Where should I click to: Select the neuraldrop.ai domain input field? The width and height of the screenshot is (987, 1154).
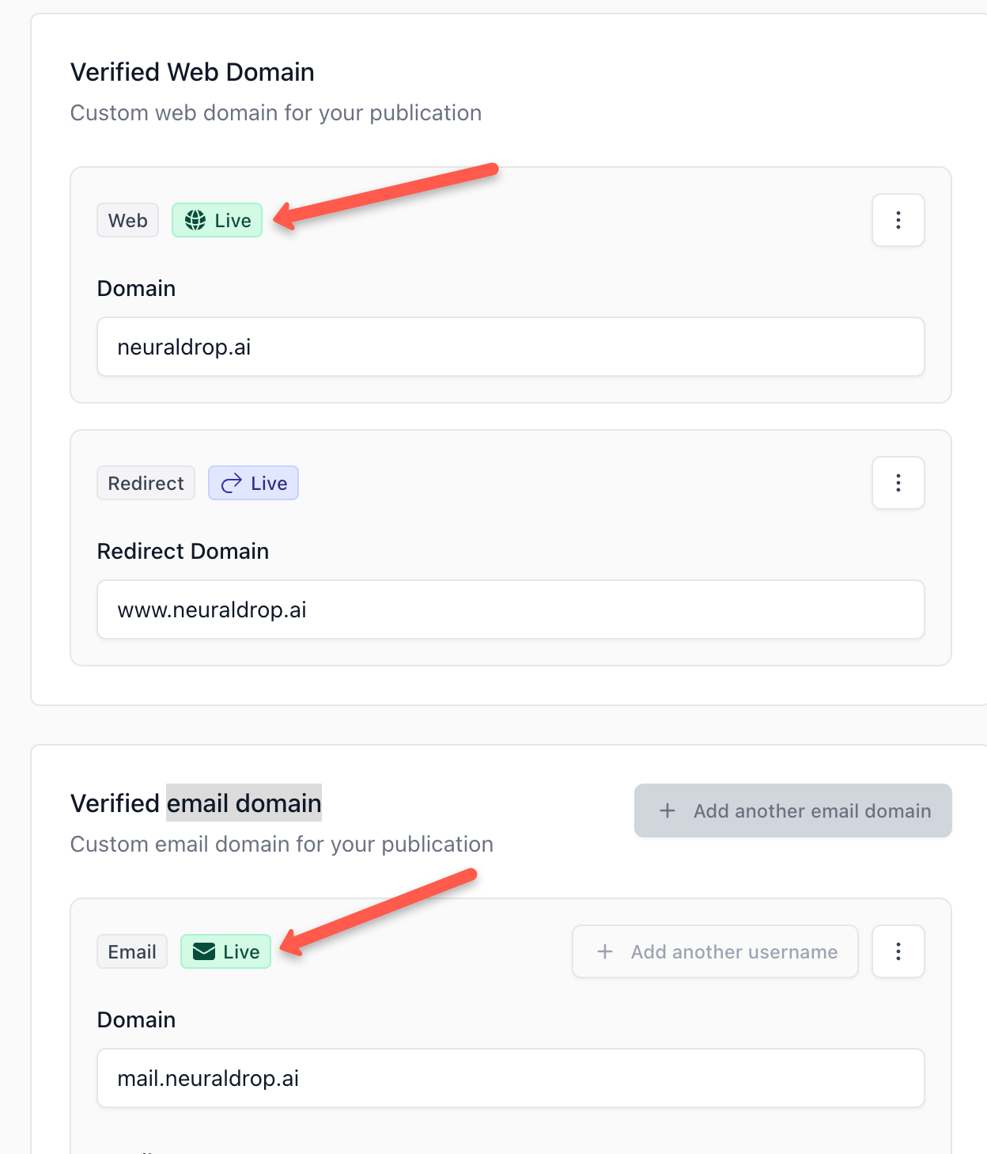point(510,346)
